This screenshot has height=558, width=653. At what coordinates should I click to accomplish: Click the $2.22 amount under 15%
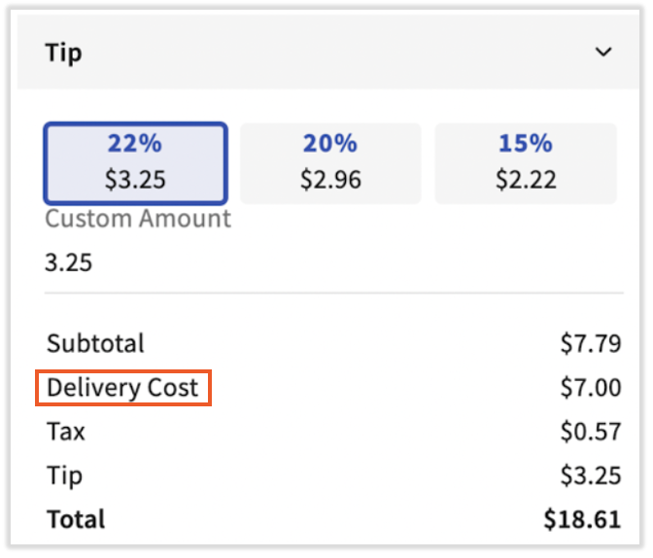[526, 179]
